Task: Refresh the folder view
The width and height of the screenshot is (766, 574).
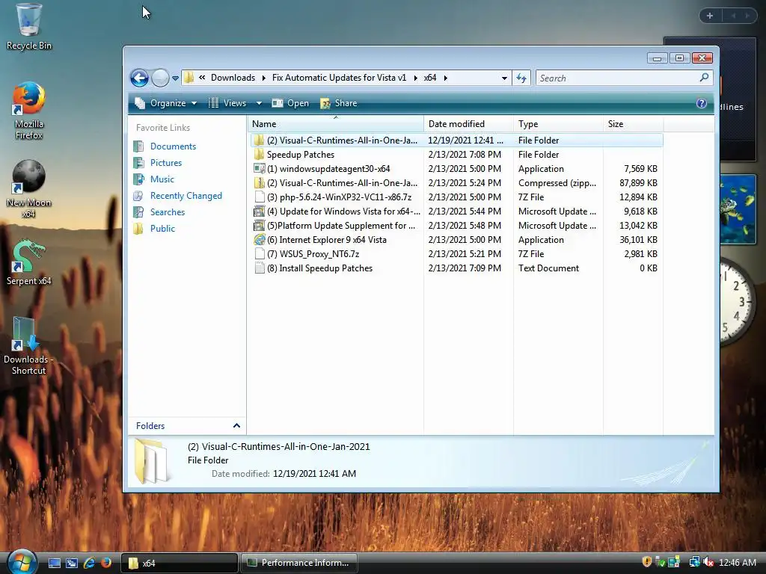Action: (521, 78)
